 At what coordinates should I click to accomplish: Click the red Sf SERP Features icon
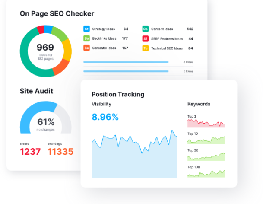point(146,38)
